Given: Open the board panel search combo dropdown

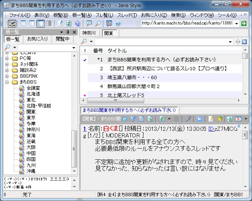Looking at the screenshot, I should (74, 48).
